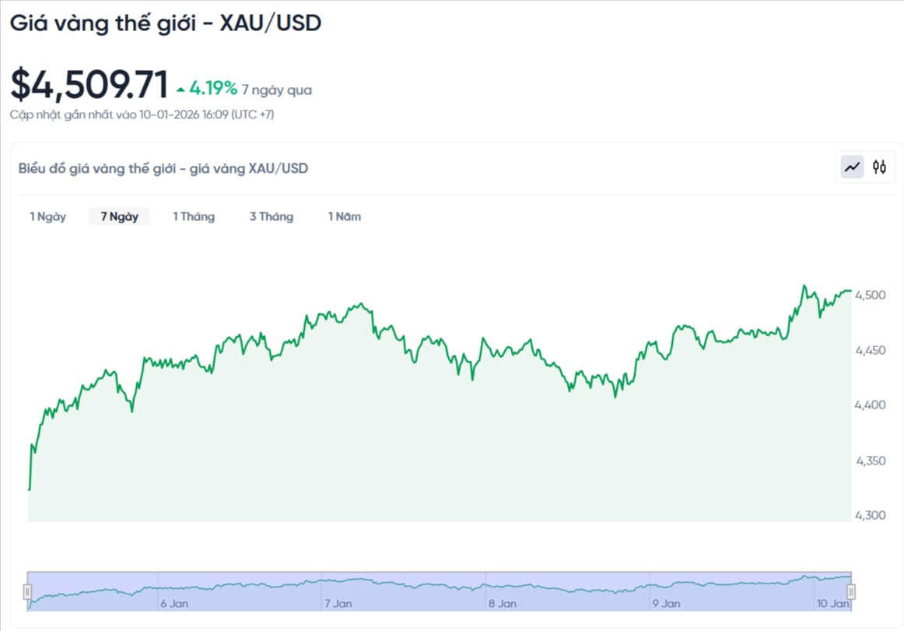
Task: Click 9 Jan on the navigator timeline
Action: tap(666, 603)
